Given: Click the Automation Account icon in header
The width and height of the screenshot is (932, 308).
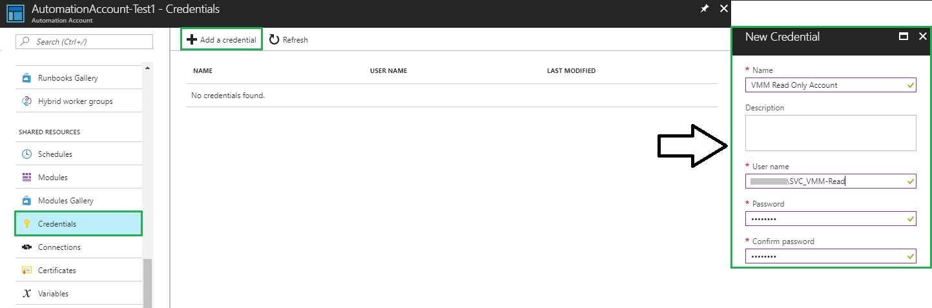Looking at the screenshot, I should click(x=14, y=14).
